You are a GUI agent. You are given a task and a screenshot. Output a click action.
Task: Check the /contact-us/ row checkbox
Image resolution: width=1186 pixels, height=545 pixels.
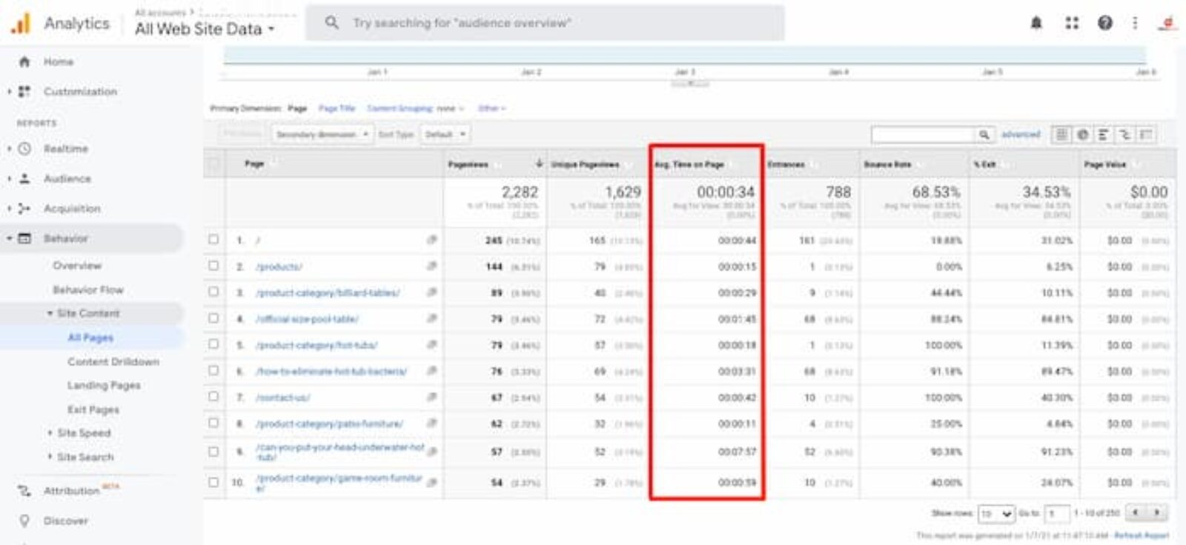pos(213,397)
